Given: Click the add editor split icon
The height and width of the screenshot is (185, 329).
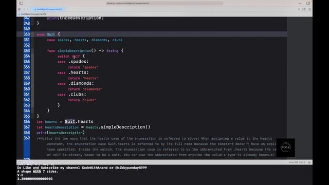Looking at the screenshot, I should [309, 9].
